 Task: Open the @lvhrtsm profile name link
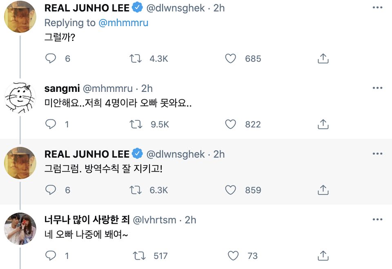87,220
